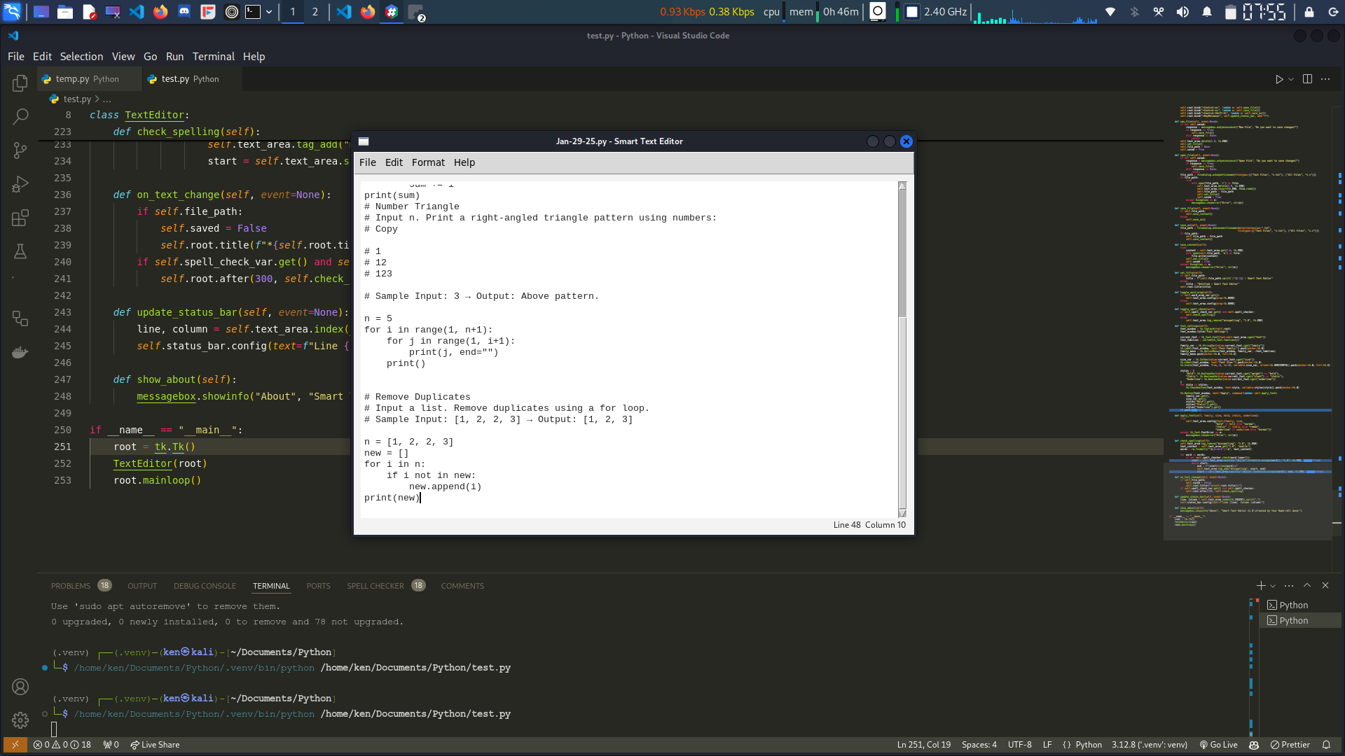Open the Format menu in Smart Text Editor

(428, 162)
